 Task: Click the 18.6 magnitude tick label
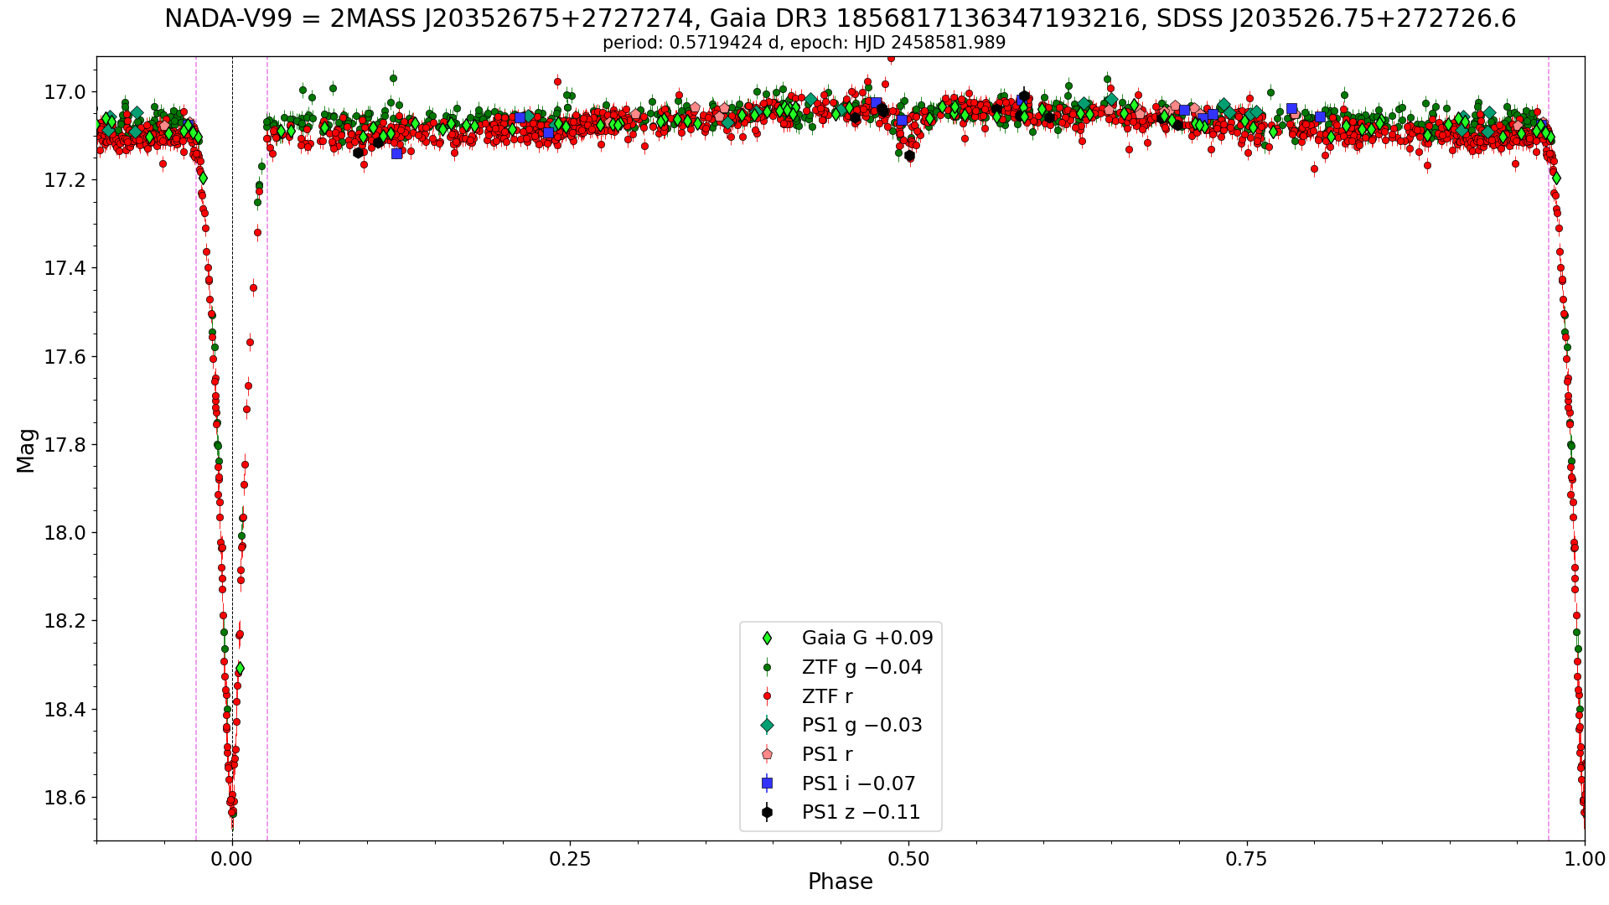(x=65, y=798)
